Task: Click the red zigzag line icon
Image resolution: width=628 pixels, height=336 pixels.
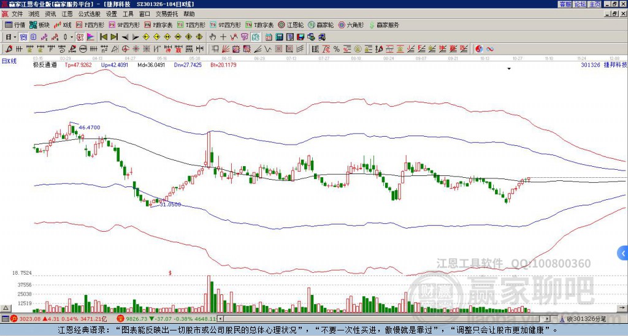Action: tap(234, 37)
